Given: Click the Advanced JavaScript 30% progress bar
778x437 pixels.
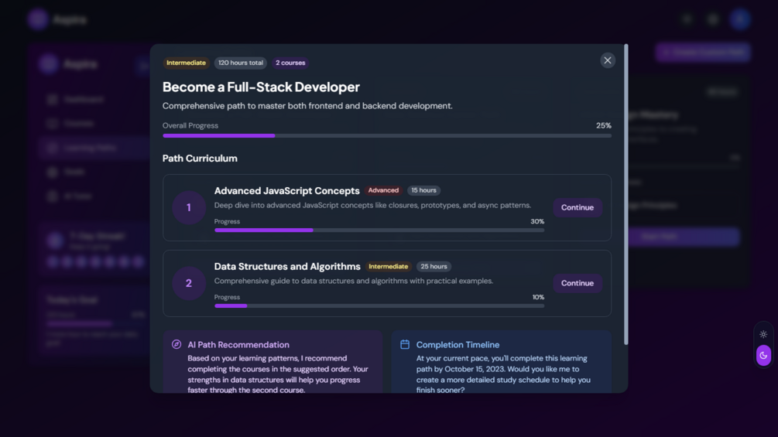Looking at the screenshot, I should (379, 230).
